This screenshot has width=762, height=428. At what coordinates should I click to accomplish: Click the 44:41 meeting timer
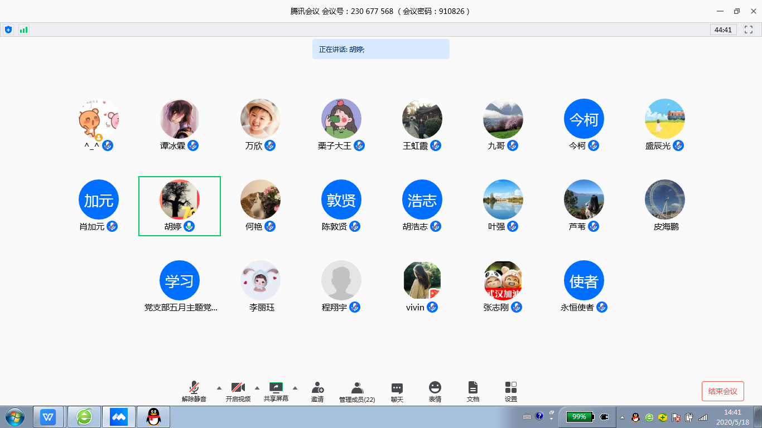(723, 30)
